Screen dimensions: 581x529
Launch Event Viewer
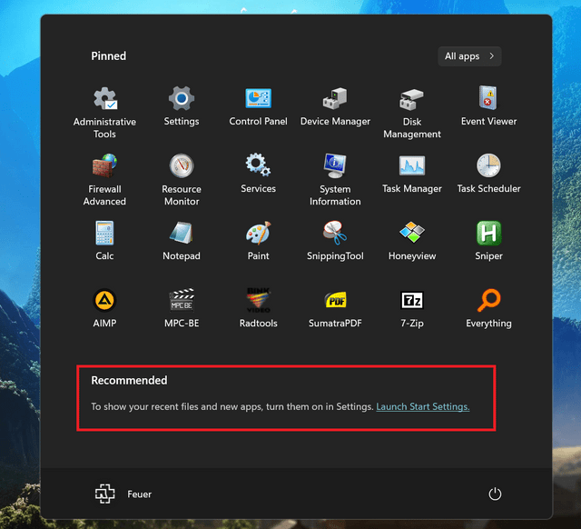tap(488, 107)
